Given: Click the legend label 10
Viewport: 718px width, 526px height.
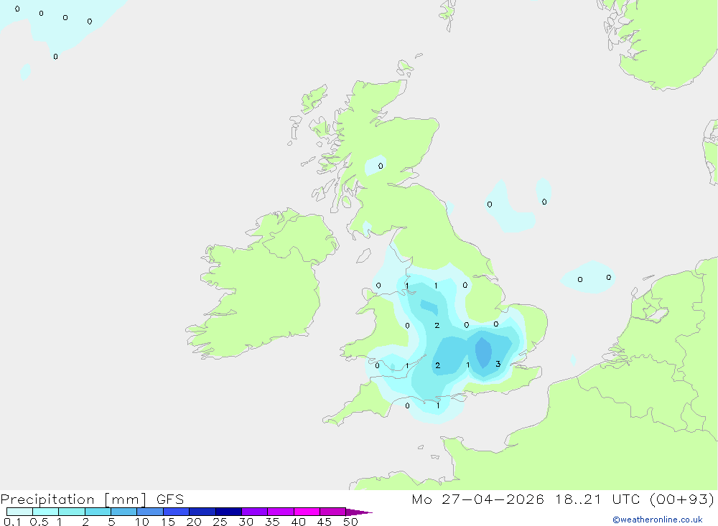Looking at the screenshot, I should coord(142,522).
